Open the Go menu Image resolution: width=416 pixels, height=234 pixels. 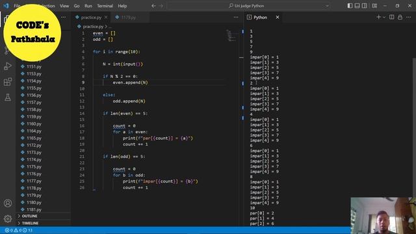click(x=77, y=6)
